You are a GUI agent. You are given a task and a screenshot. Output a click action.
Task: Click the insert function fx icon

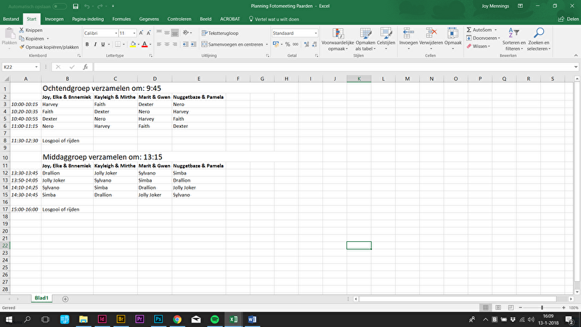coord(85,67)
